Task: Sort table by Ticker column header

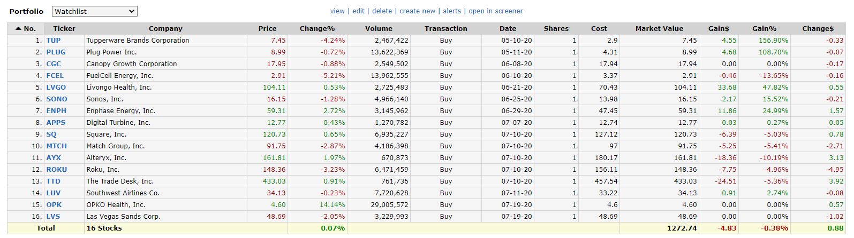Action: point(64,29)
